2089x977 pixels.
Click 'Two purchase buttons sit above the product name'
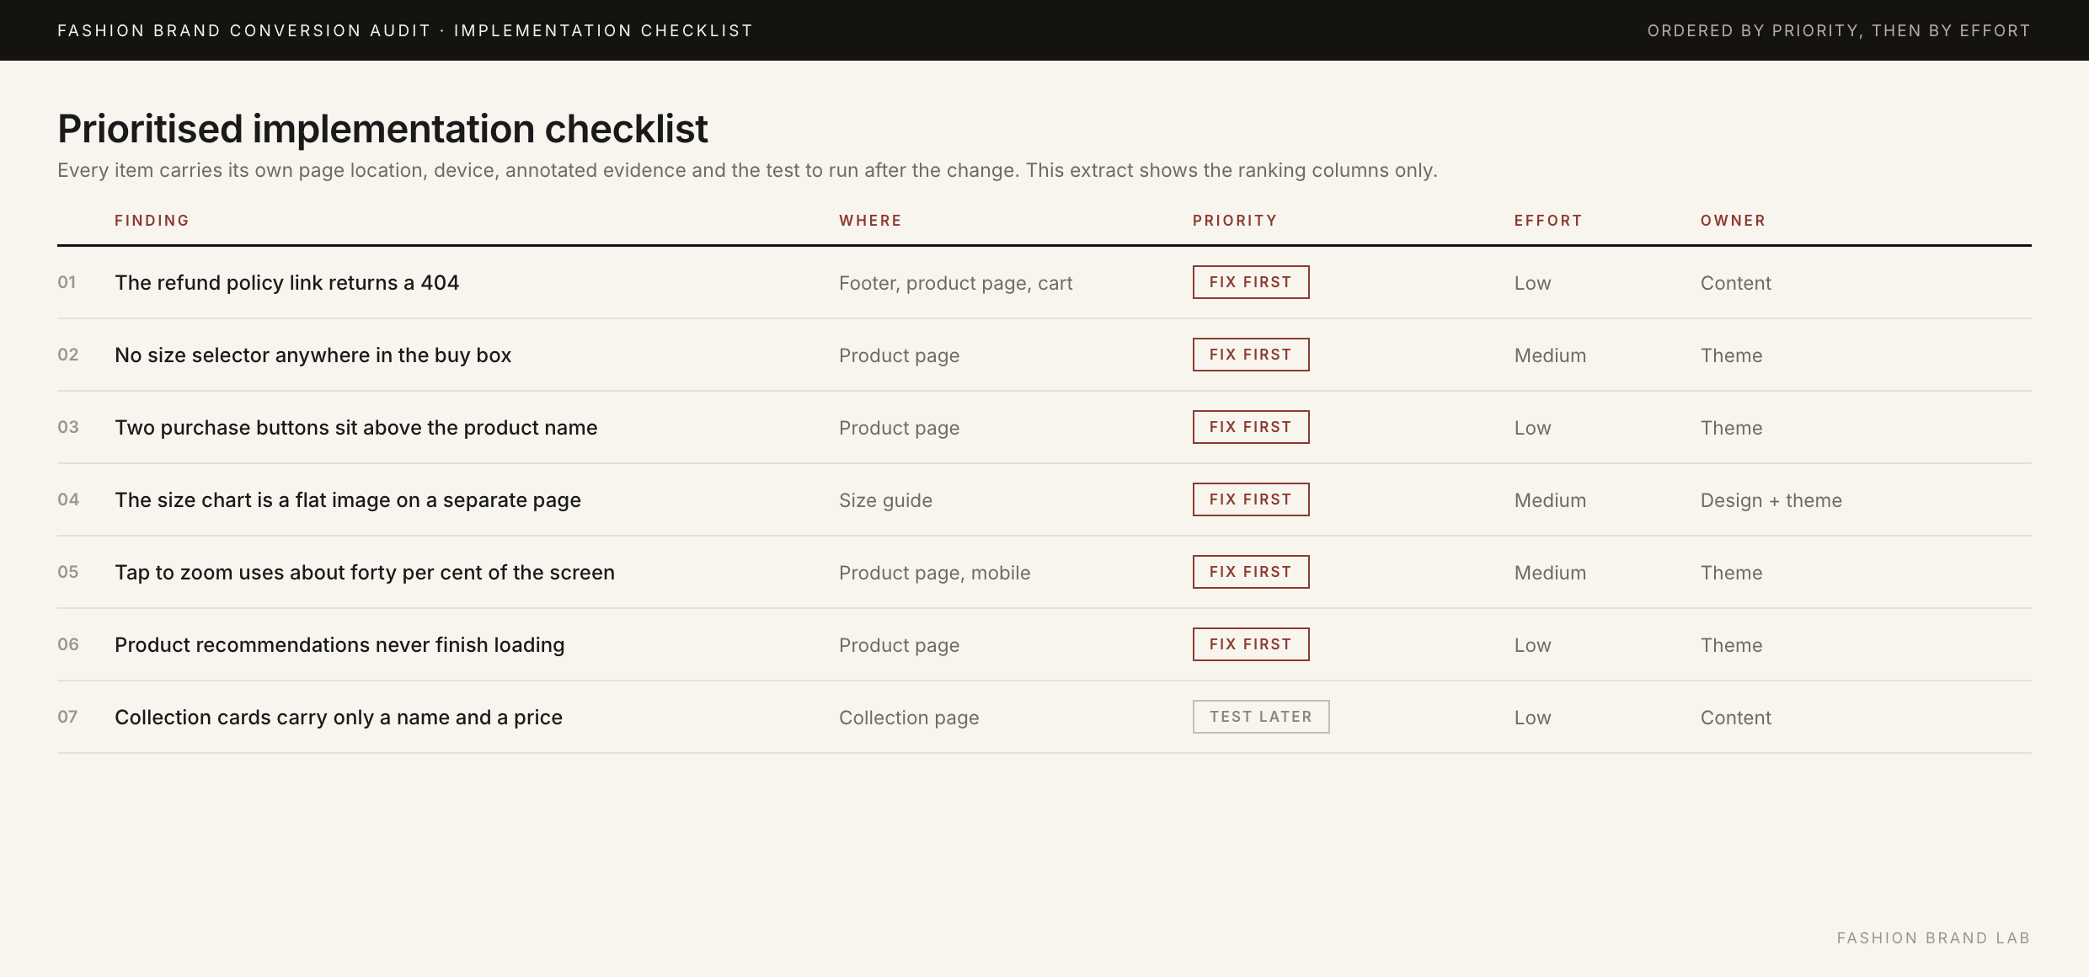355,428
